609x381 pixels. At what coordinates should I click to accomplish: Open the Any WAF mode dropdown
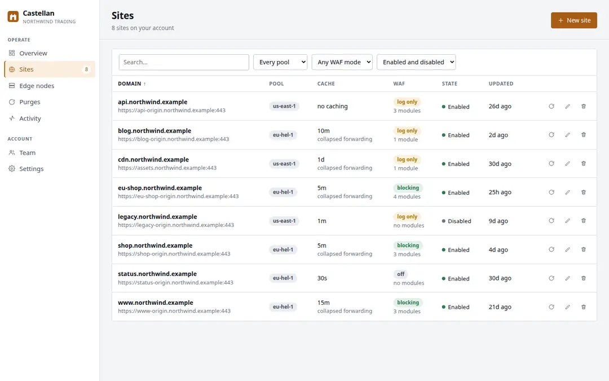[342, 62]
